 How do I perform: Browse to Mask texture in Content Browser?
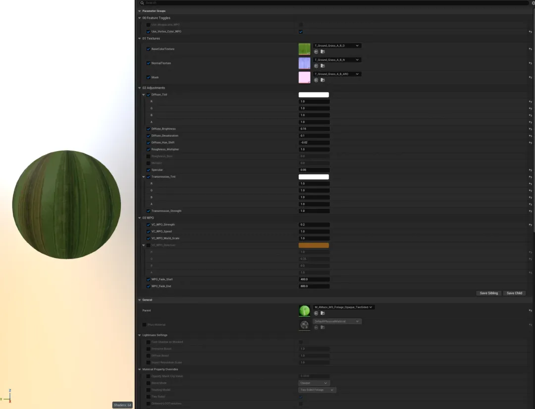(322, 80)
